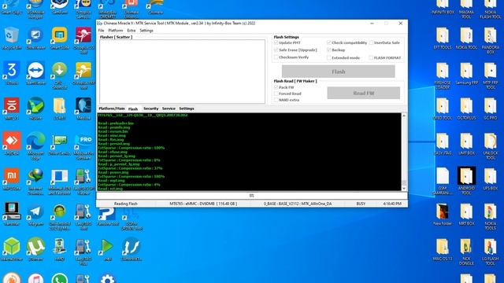Switch to the Security tab

click(x=150, y=108)
